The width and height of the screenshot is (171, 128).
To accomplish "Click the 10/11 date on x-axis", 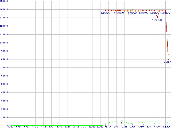I will coord(76,127).
